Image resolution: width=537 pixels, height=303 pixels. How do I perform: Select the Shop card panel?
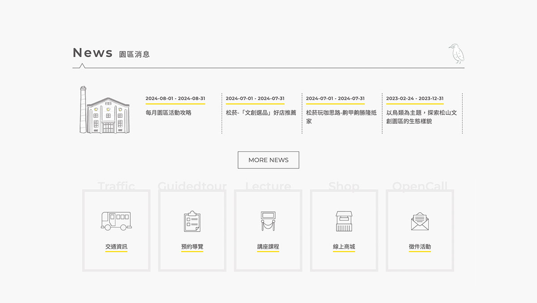[344, 230]
